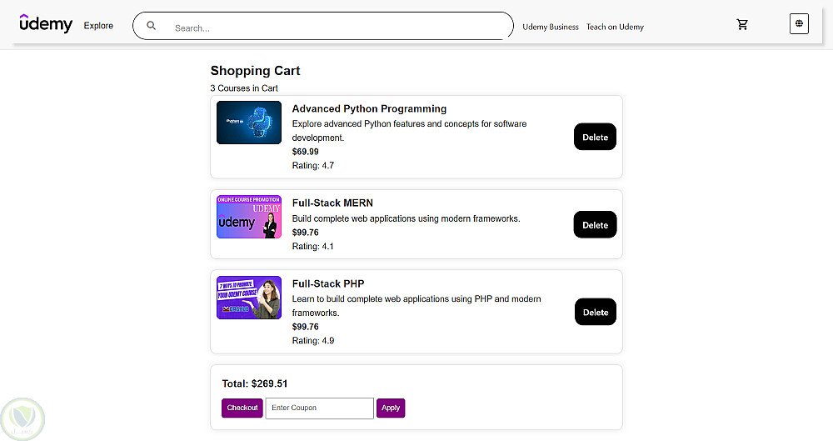
Task: Click the Enter Coupon field
Action: [319, 408]
